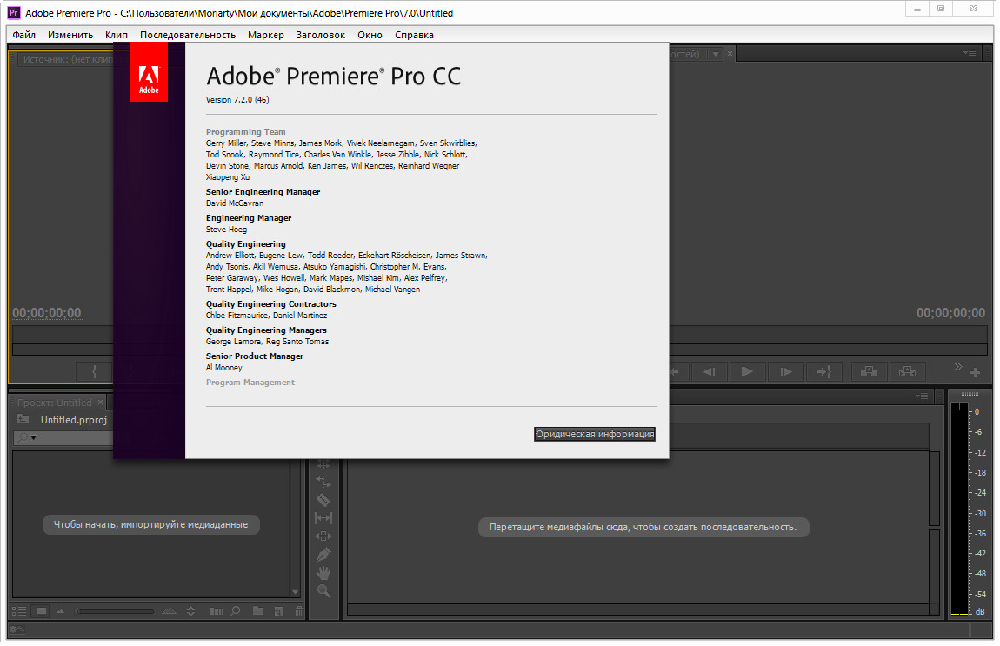The width and height of the screenshot is (1000, 646).
Task: Open the Маркер menu
Action: [x=265, y=35]
